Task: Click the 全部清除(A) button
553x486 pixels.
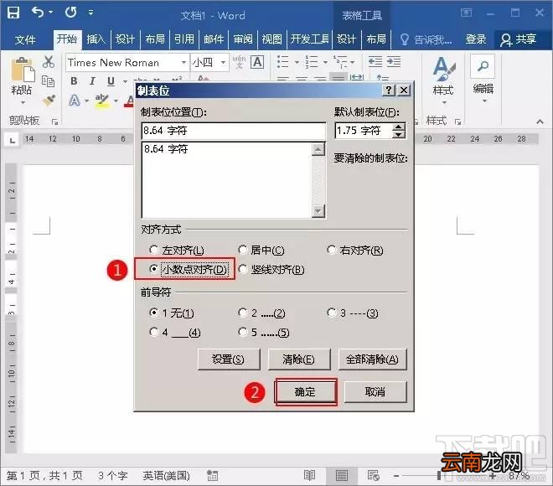Action: pos(372,359)
